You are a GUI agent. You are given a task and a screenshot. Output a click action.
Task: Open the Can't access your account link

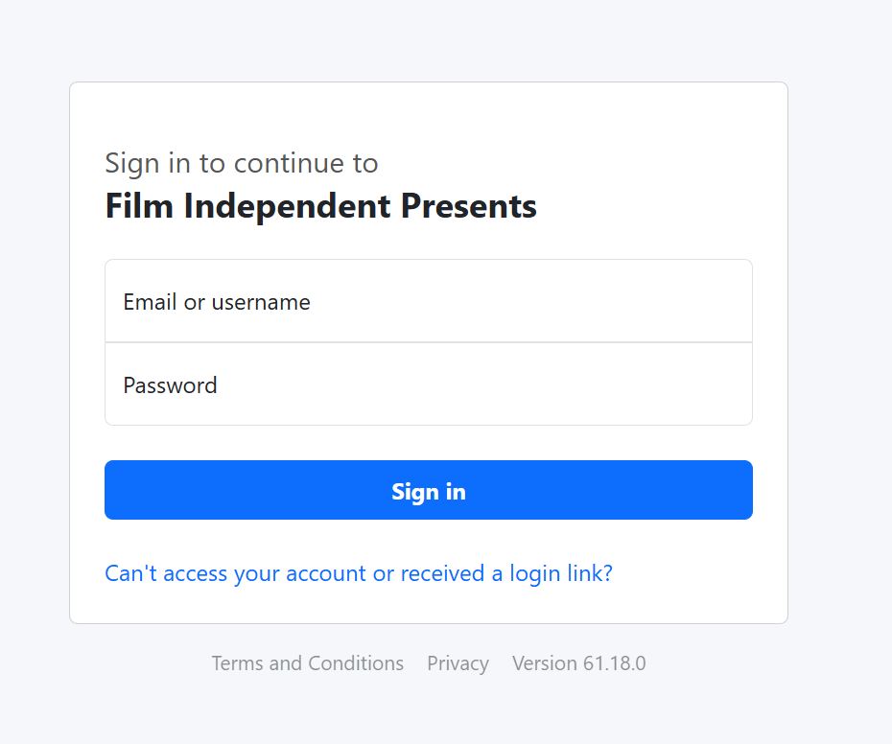358,573
